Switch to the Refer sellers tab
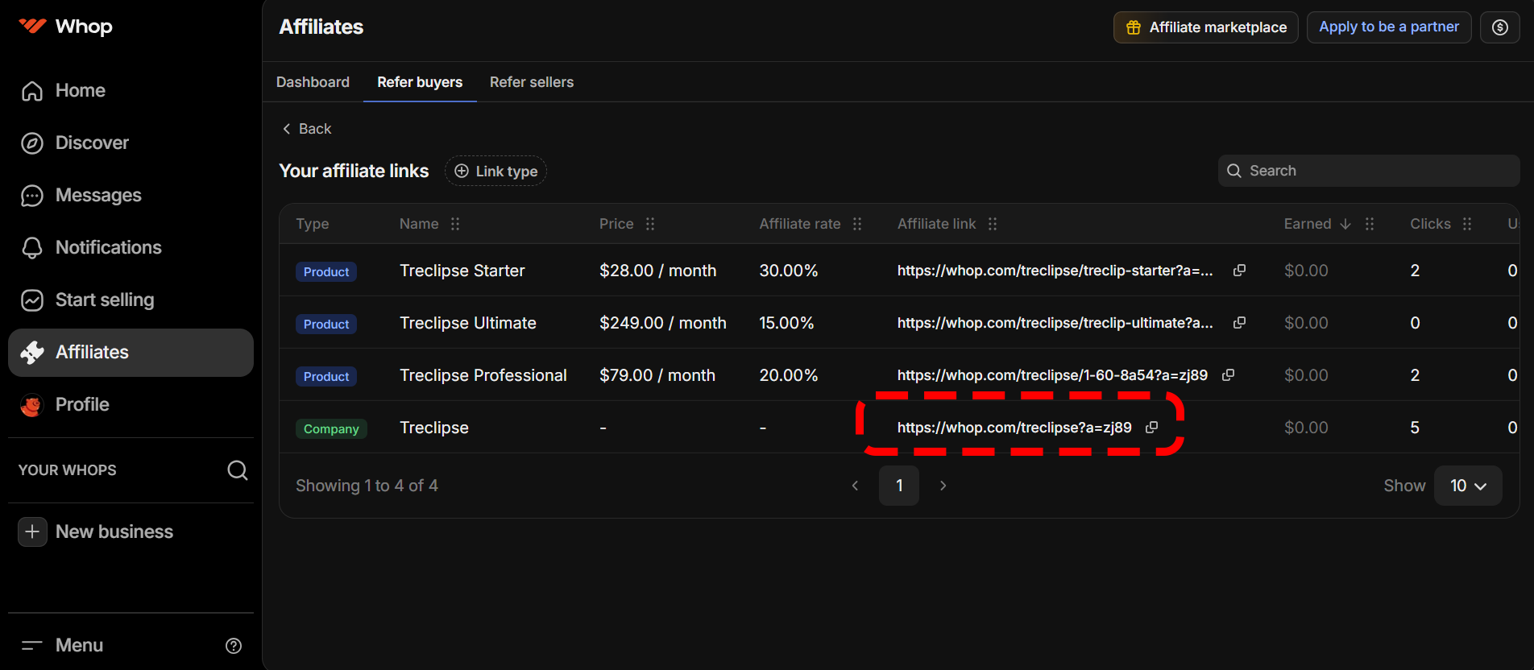This screenshot has width=1534, height=670. [x=532, y=82]
